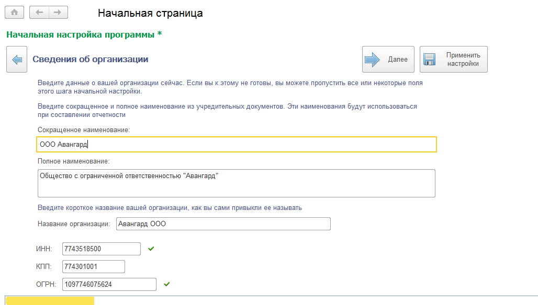Click the green checkmark beside ОГРН
The image size is (538, 305).
click(x=167, y=284)
